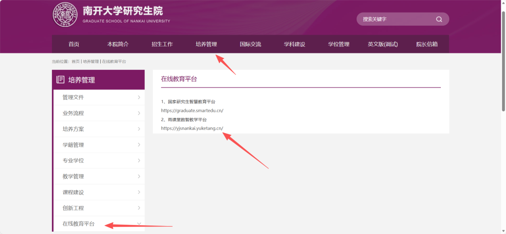
Task: Open the 院长信箱 navigation item
Action: [x=427, y=44]
